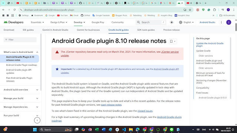This screenshot has height=133, width=237.
Task: Expand the Develop menu
Action: point(79,22)
